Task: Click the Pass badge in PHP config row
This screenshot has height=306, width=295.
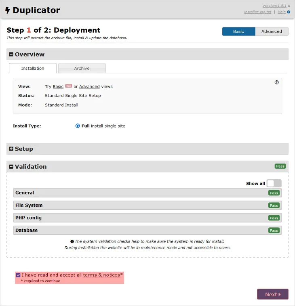Action: pyautogui.click(x=274, y=218)
